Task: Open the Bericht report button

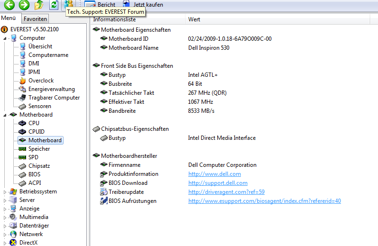Action: tap(100, 4)
